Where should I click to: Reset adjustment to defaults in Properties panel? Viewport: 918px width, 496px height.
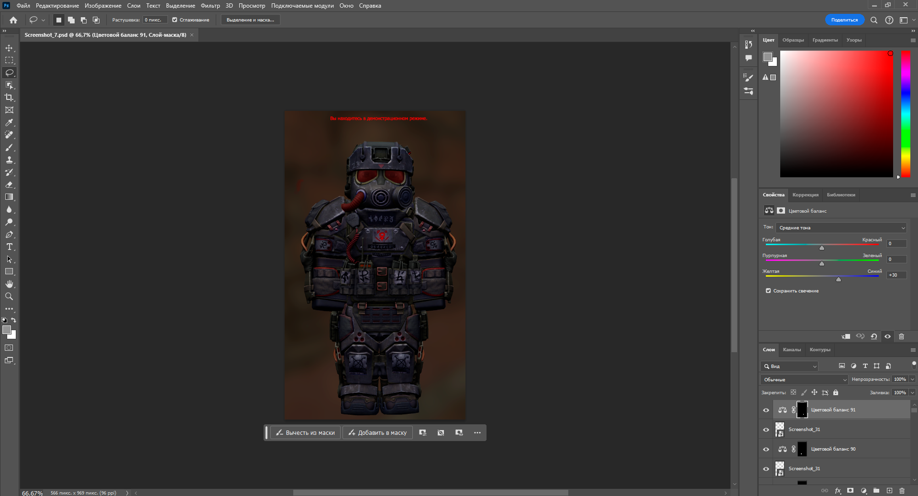[x=874, y=336]
